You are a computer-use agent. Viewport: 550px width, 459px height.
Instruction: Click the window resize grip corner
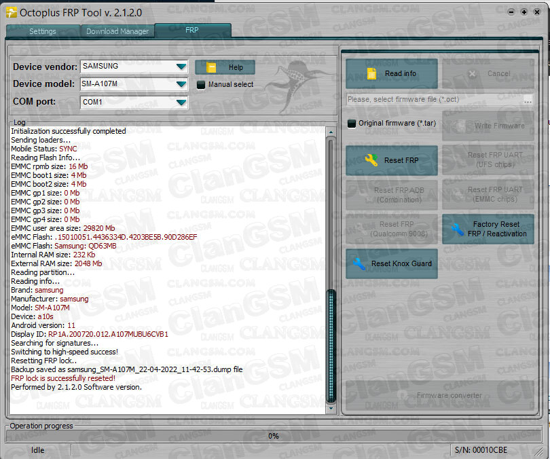tap(538, 451)
